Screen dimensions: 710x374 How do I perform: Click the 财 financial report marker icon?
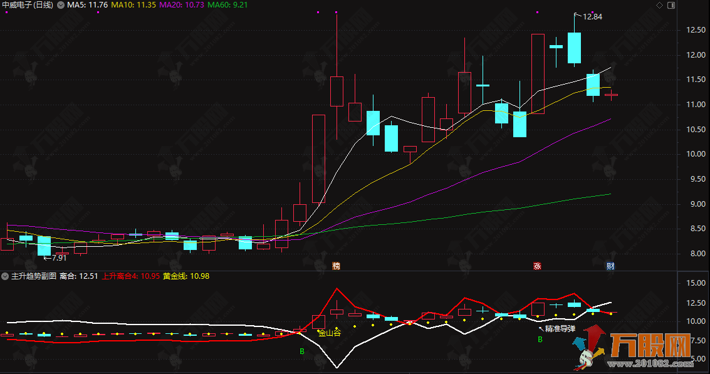(610, 266)
